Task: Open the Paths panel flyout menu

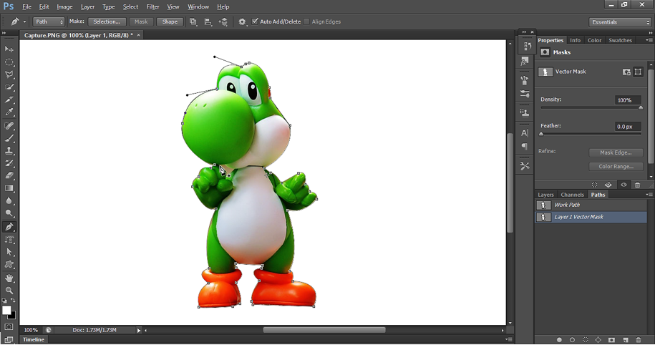Action: [x=649, y=195]
